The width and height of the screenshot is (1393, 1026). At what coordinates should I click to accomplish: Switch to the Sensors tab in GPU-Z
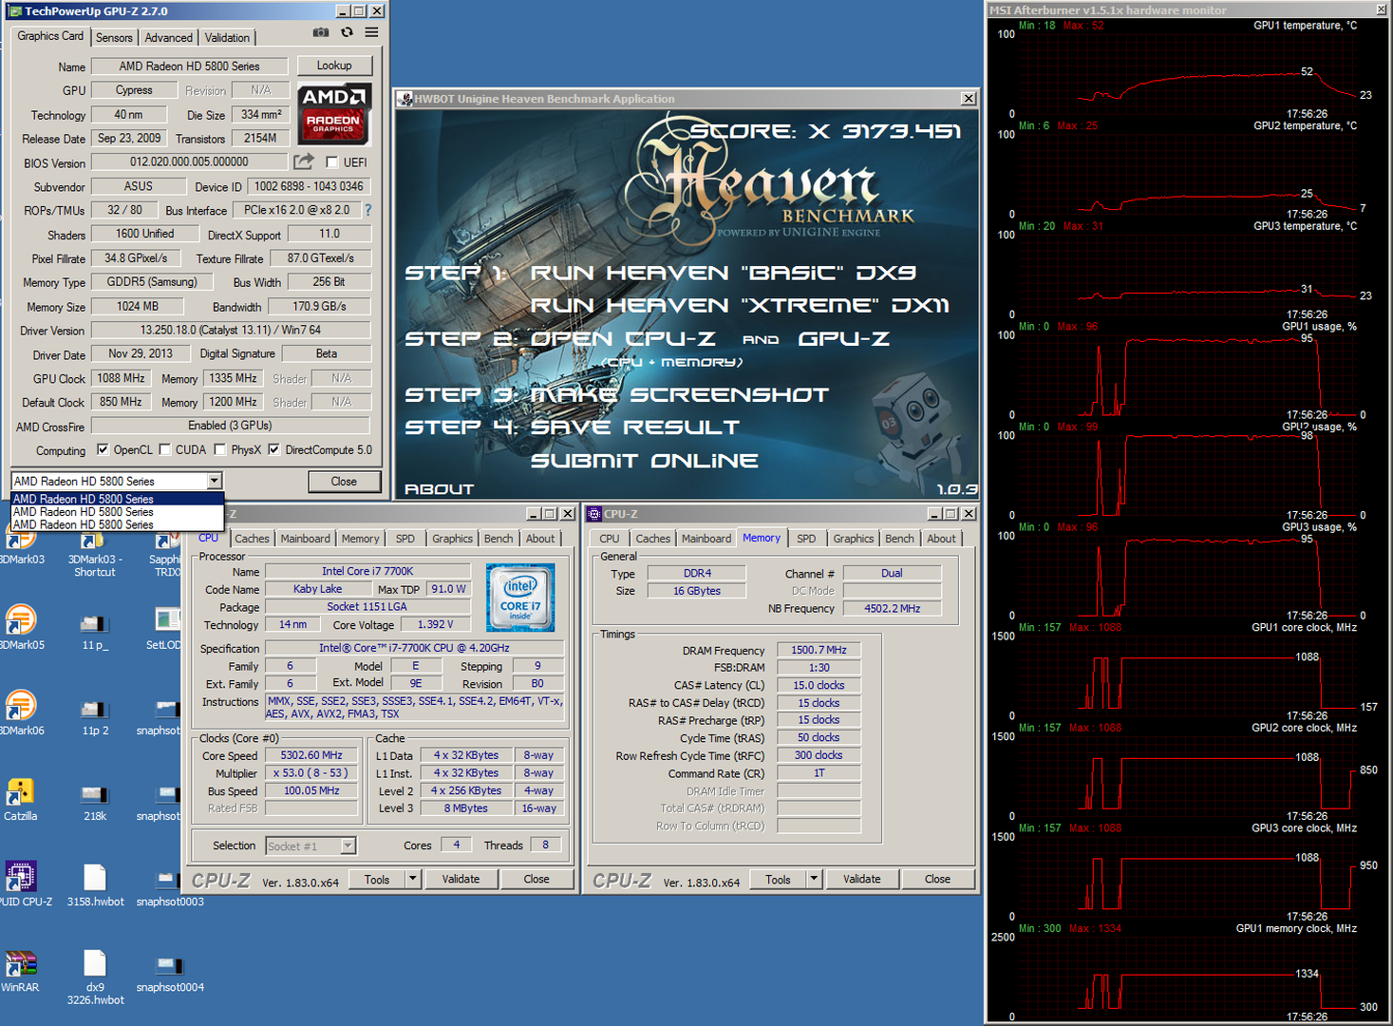114,37
